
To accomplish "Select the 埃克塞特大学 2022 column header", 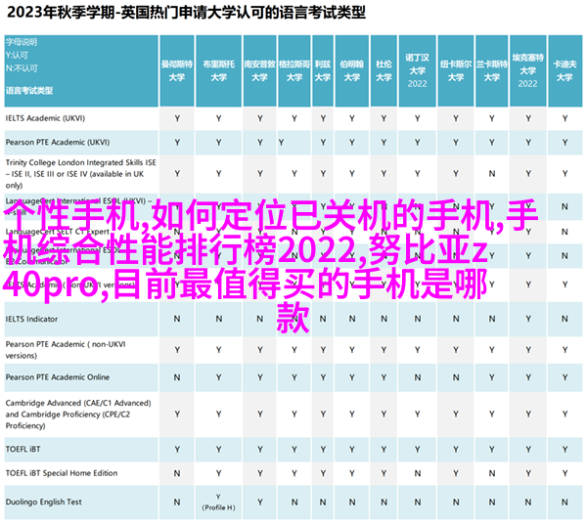I will pyautogui.click(x=528, y=71).
